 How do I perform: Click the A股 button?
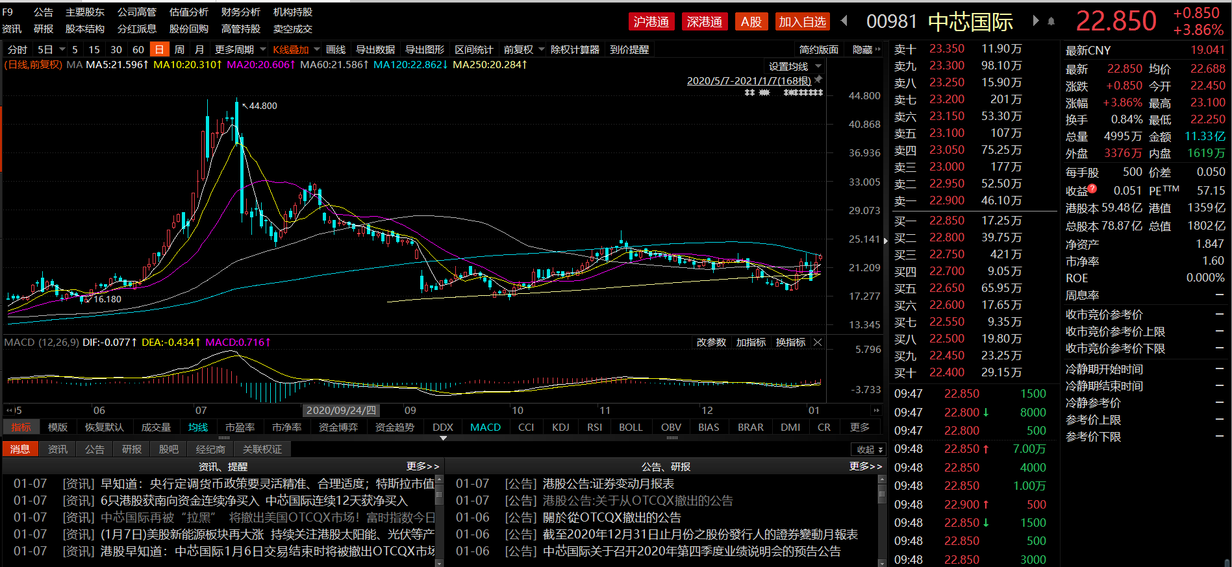(x=751, y=21)
